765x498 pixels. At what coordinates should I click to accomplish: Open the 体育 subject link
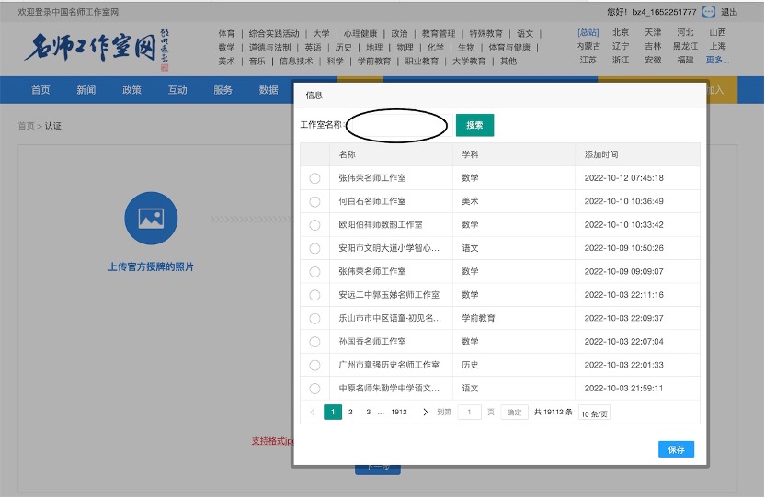click(x=226, y=34)
